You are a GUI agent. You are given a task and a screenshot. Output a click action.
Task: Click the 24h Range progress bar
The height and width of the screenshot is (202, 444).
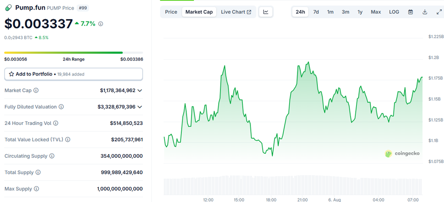click(x=73, y=52)
